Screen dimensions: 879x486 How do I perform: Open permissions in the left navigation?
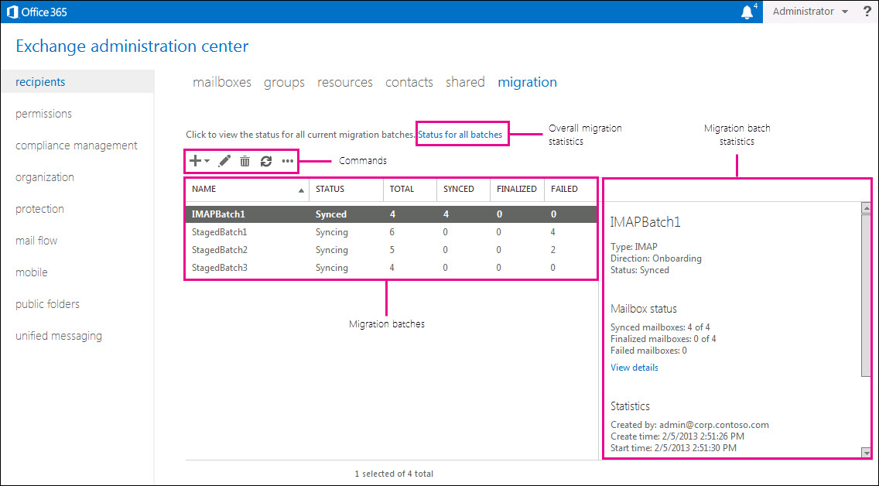pyautogui.click(x=44, y=114)
